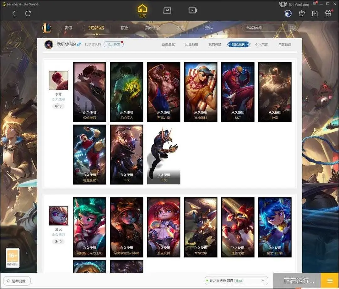Select the 军神战甲 skin card
Screen dimensions: 339x289
(201, 227)
